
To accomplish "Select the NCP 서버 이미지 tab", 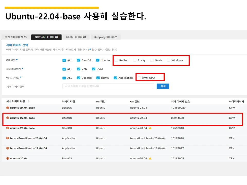I will point(46,37).
